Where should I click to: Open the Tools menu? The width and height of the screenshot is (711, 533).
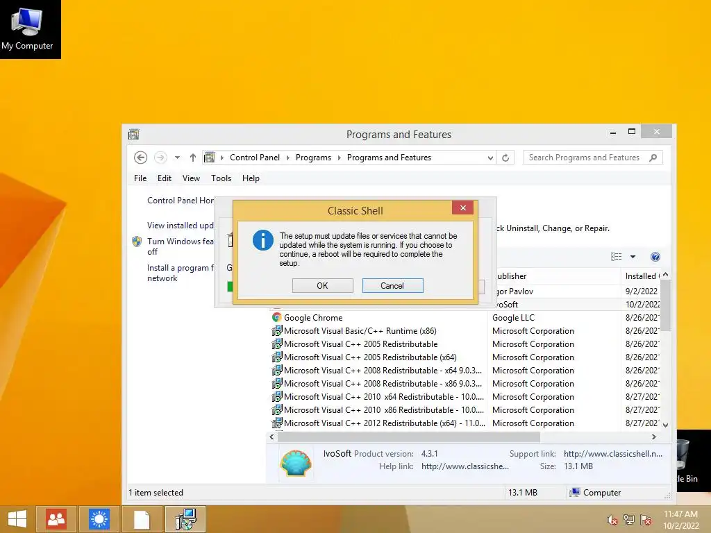pos(221,178)
